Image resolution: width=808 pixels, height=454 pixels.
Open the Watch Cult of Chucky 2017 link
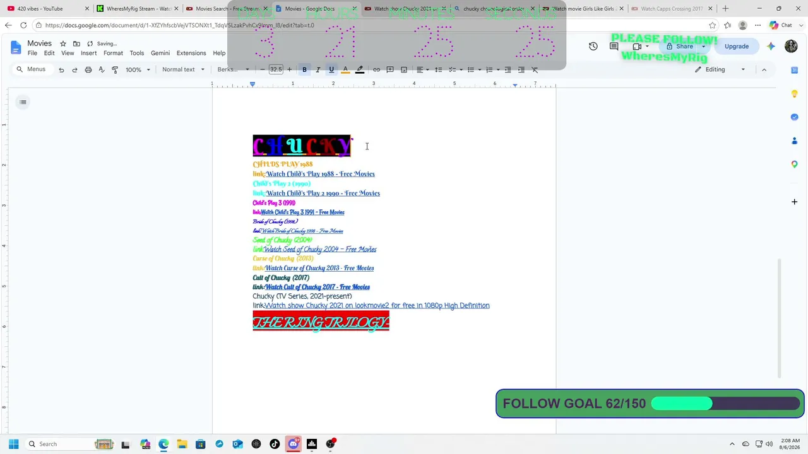(317, 287)
